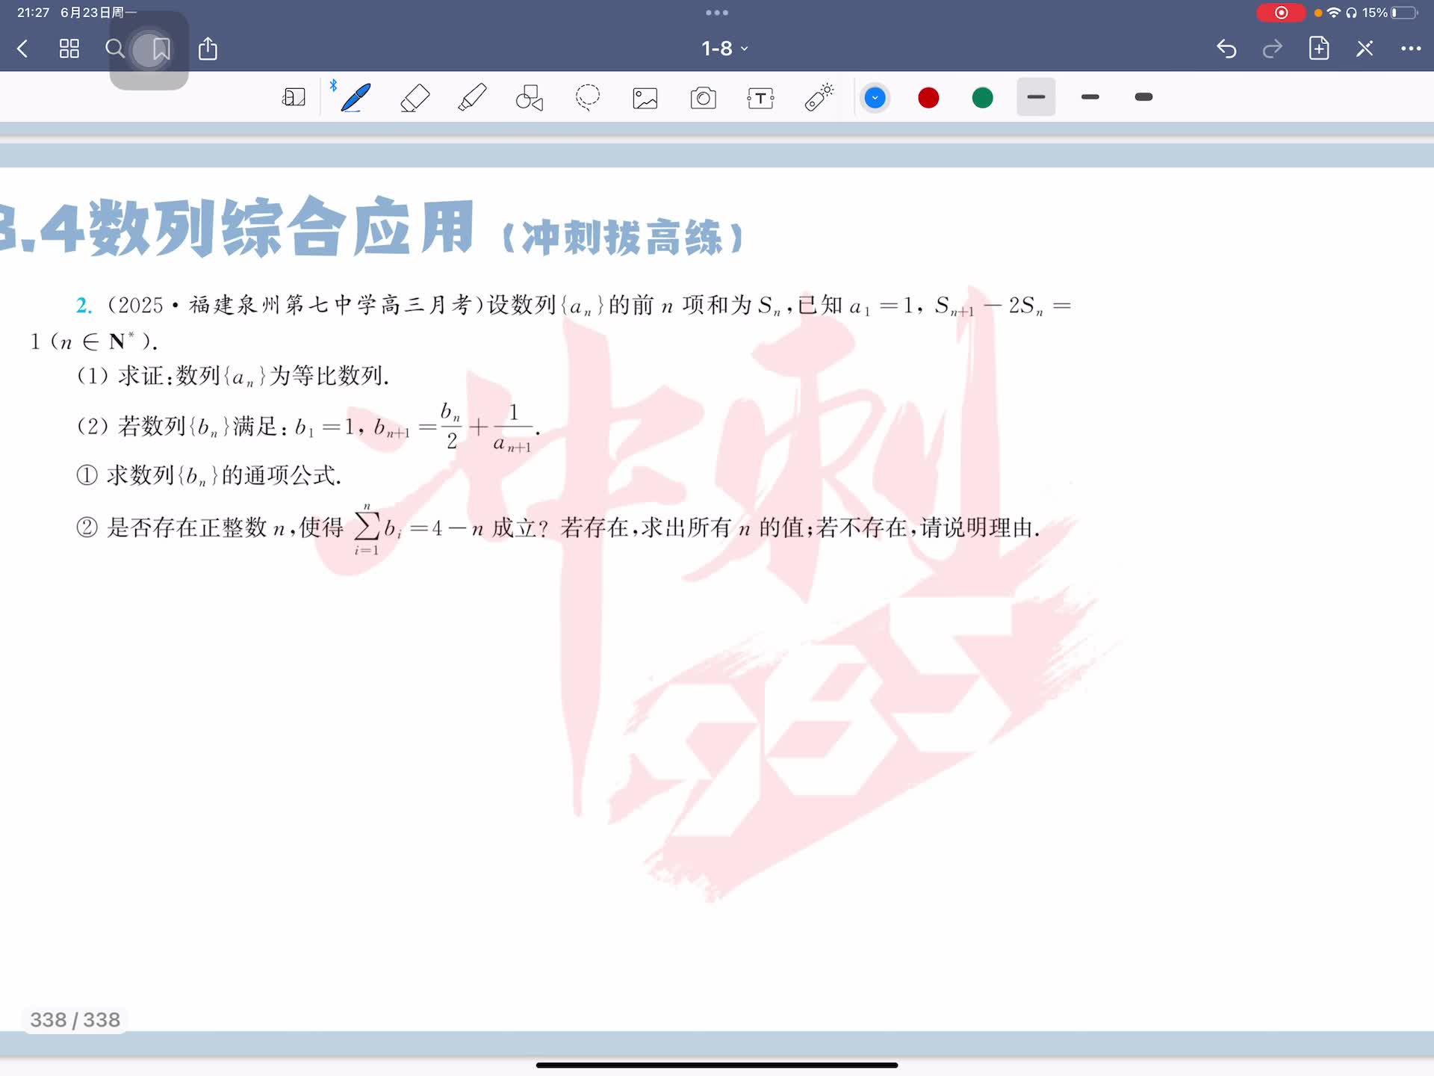The height and width of the screenshot is (1076, 1434).
Task: Pick the thinnest pen stroke width
Action: pyautogui.click(x=1036, y=97)
